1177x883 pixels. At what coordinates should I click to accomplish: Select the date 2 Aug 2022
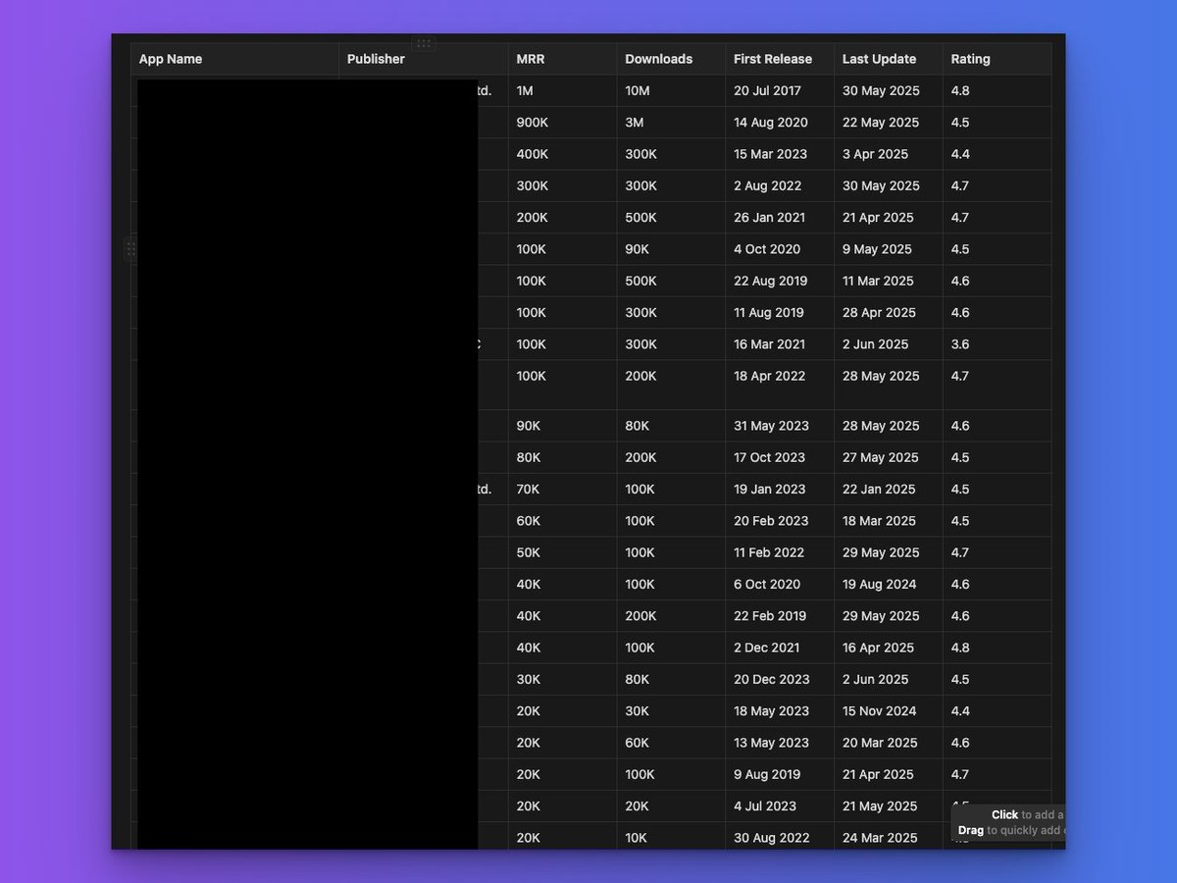pos(768,185)
